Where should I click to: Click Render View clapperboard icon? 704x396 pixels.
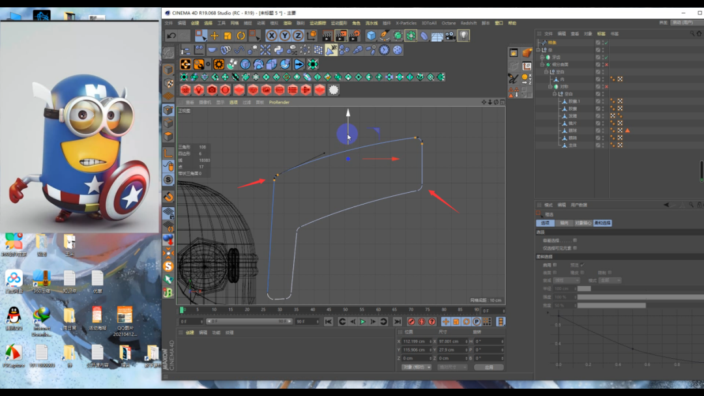[327, 35]
